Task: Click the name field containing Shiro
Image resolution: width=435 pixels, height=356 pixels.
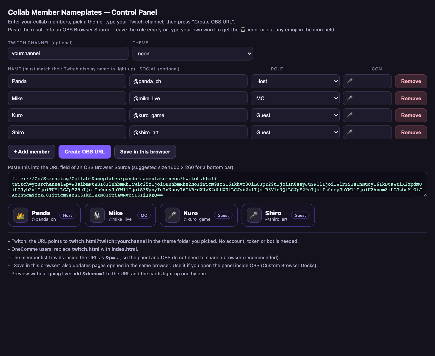Action: (x=67, y=132)
